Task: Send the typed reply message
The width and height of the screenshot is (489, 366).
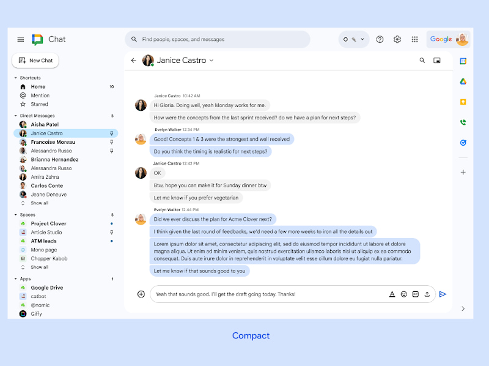Action: point(443,294)
